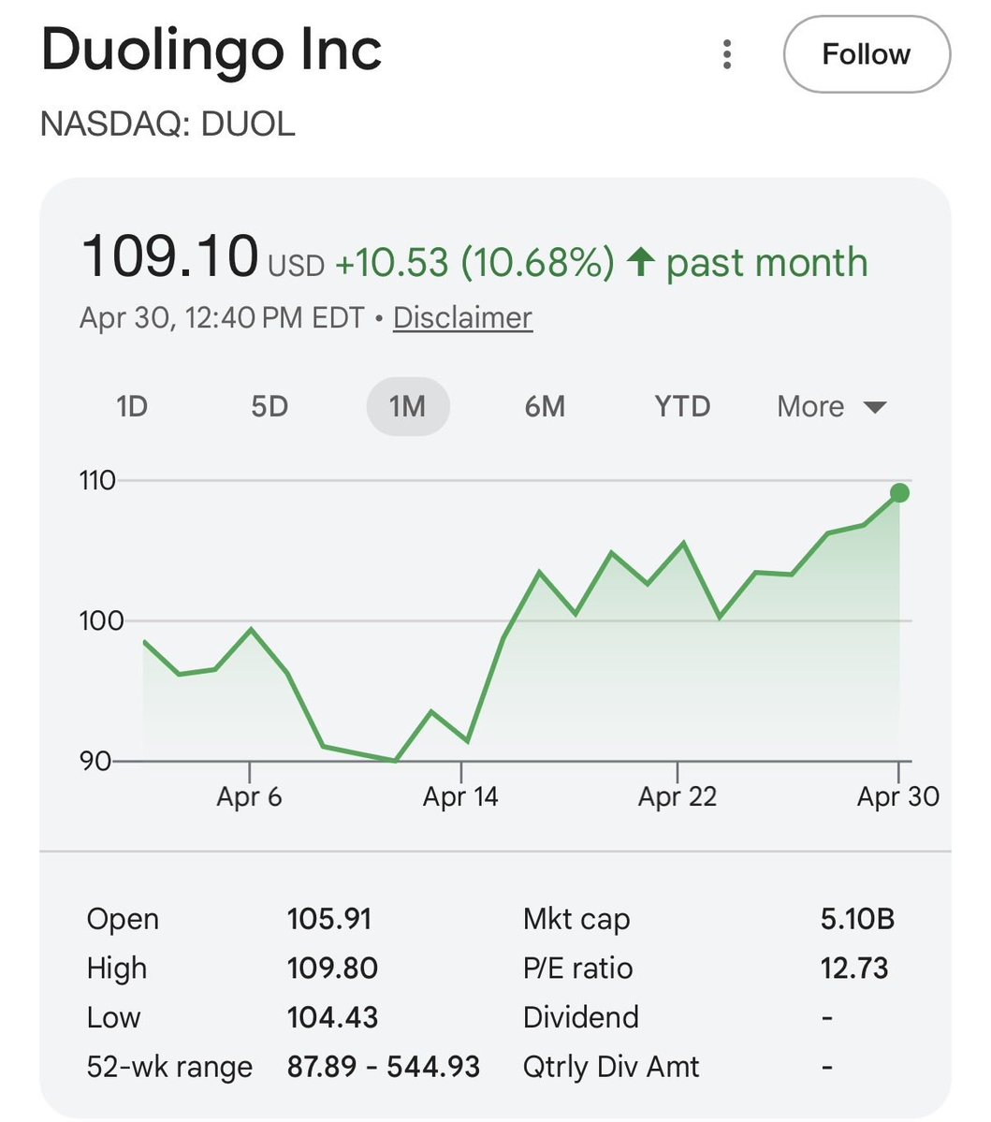The width and height of the screenshot is (991, 1122).
Task: Click the P/E ratio label
Action: (x=578, y=969)
